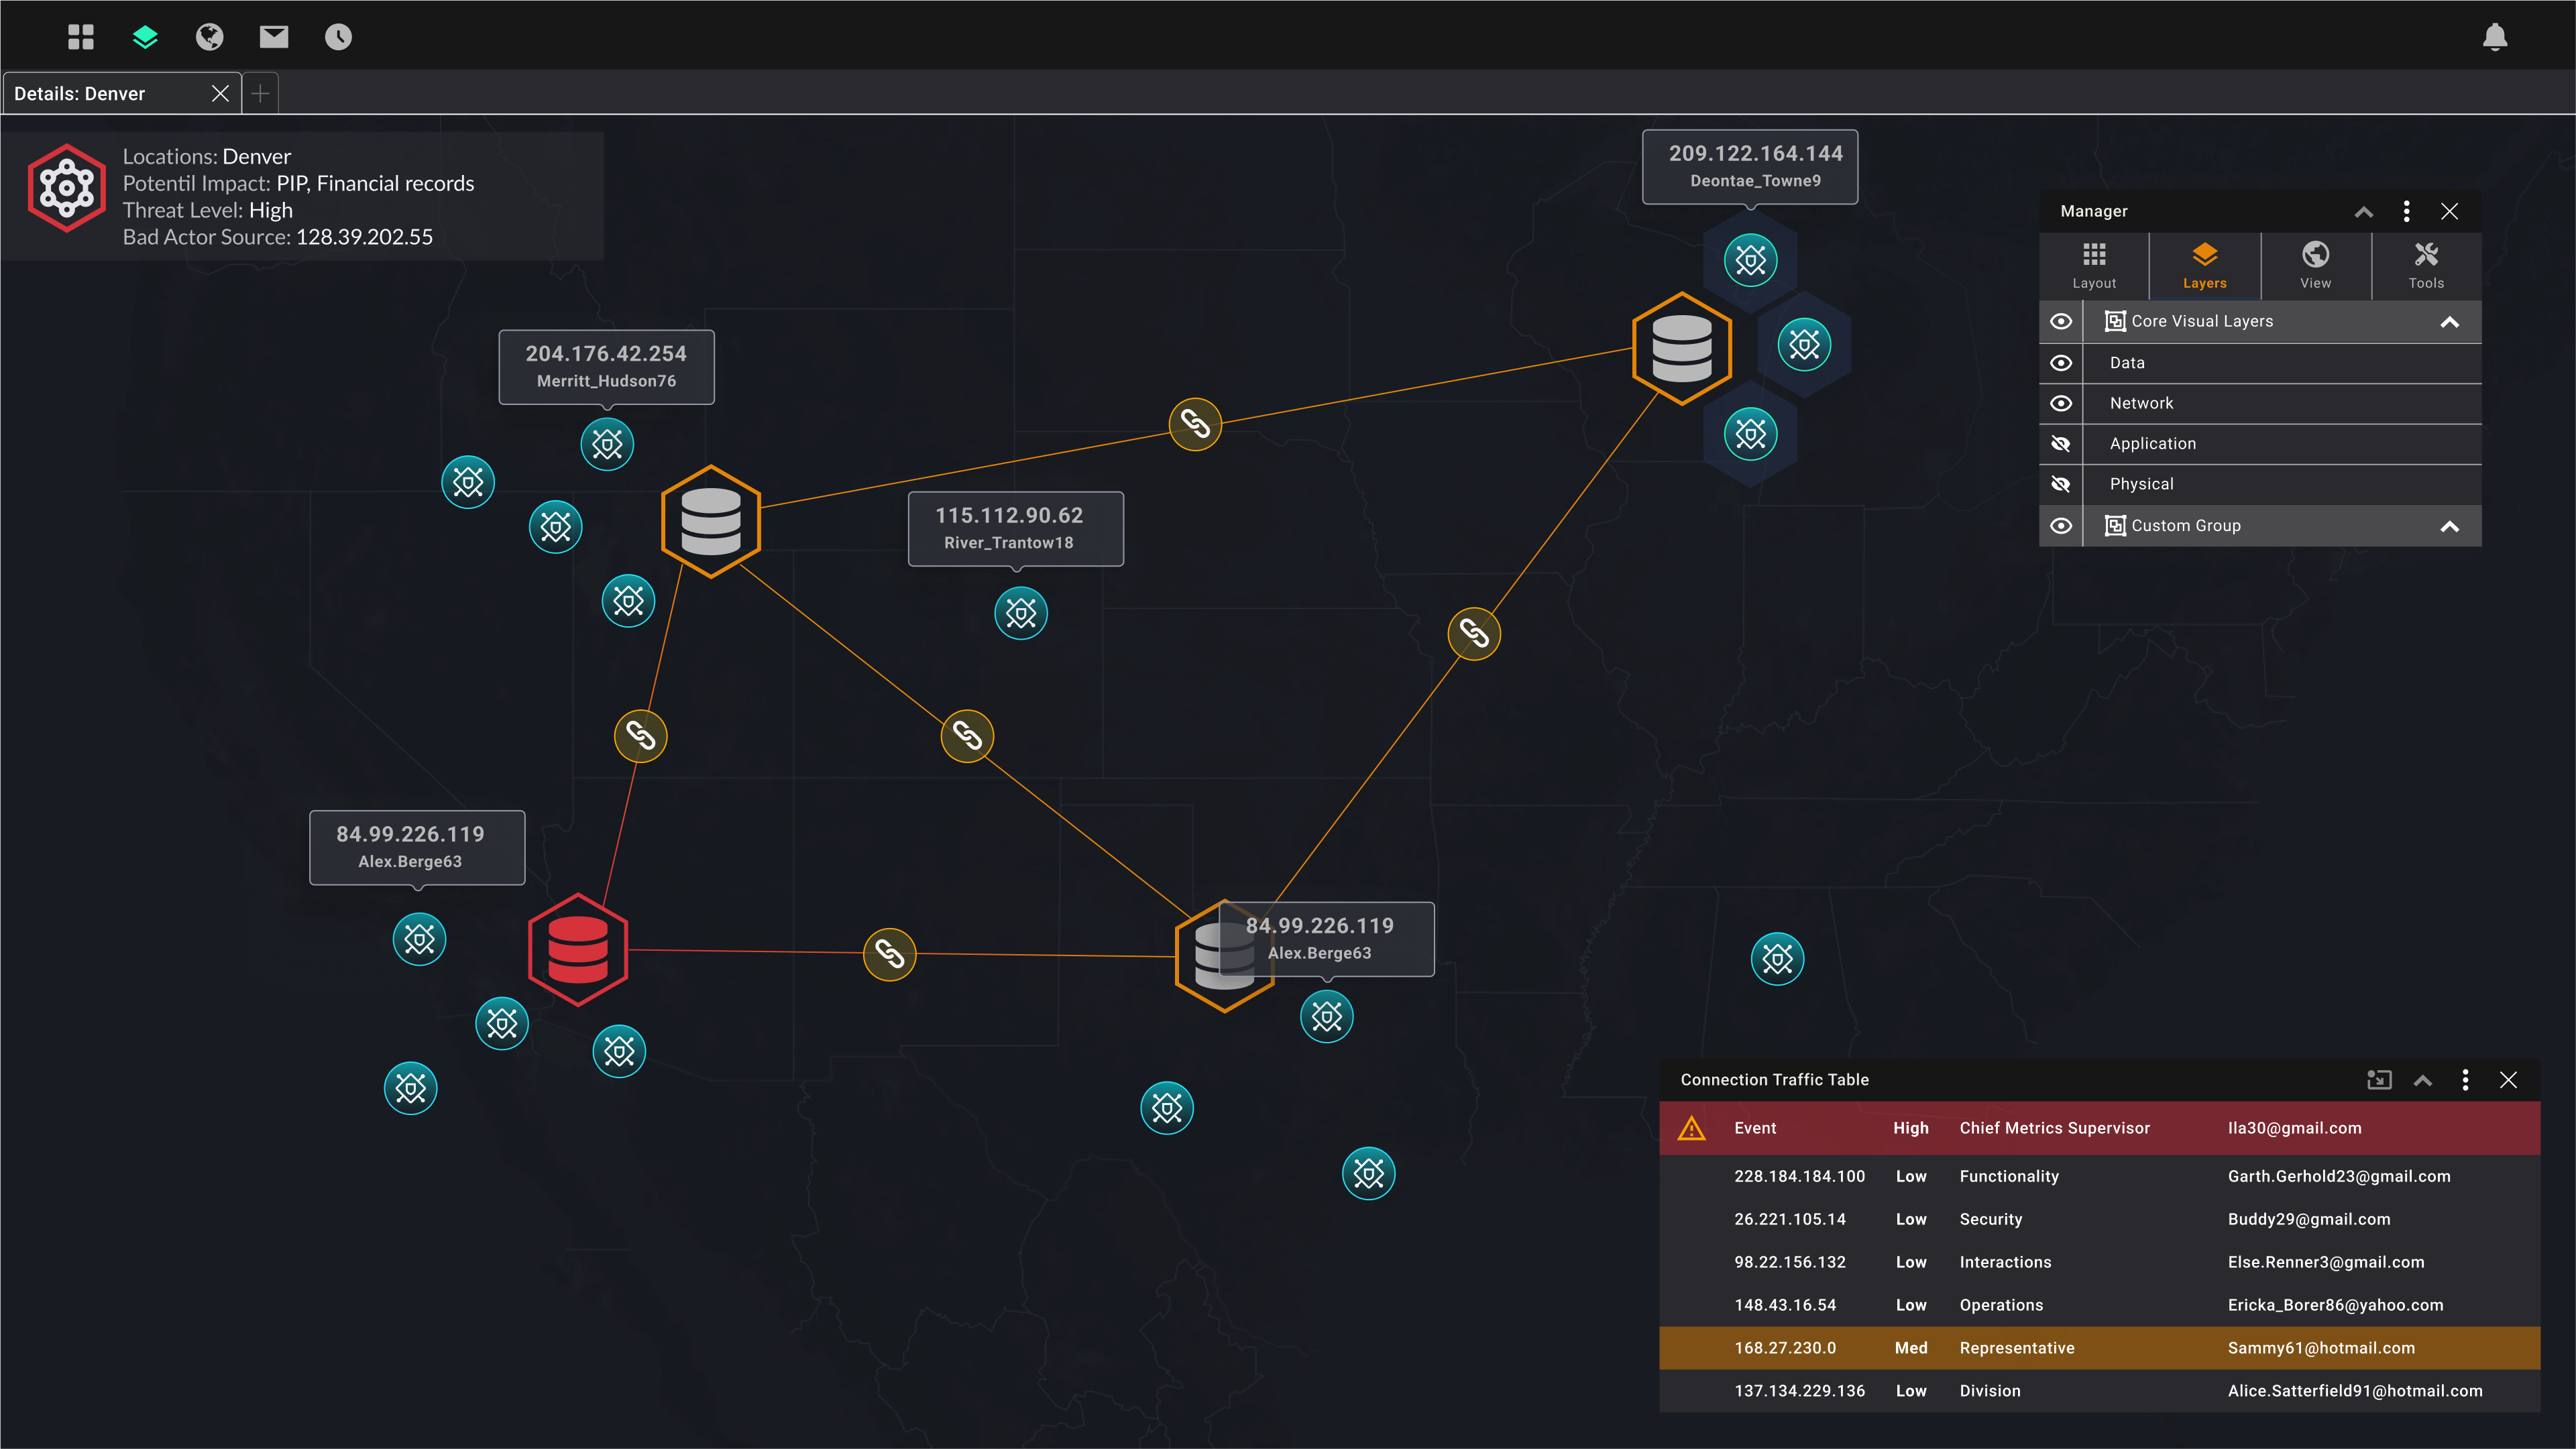
Task: Open the clock history icon in top bar
Action: coord(338,37)
